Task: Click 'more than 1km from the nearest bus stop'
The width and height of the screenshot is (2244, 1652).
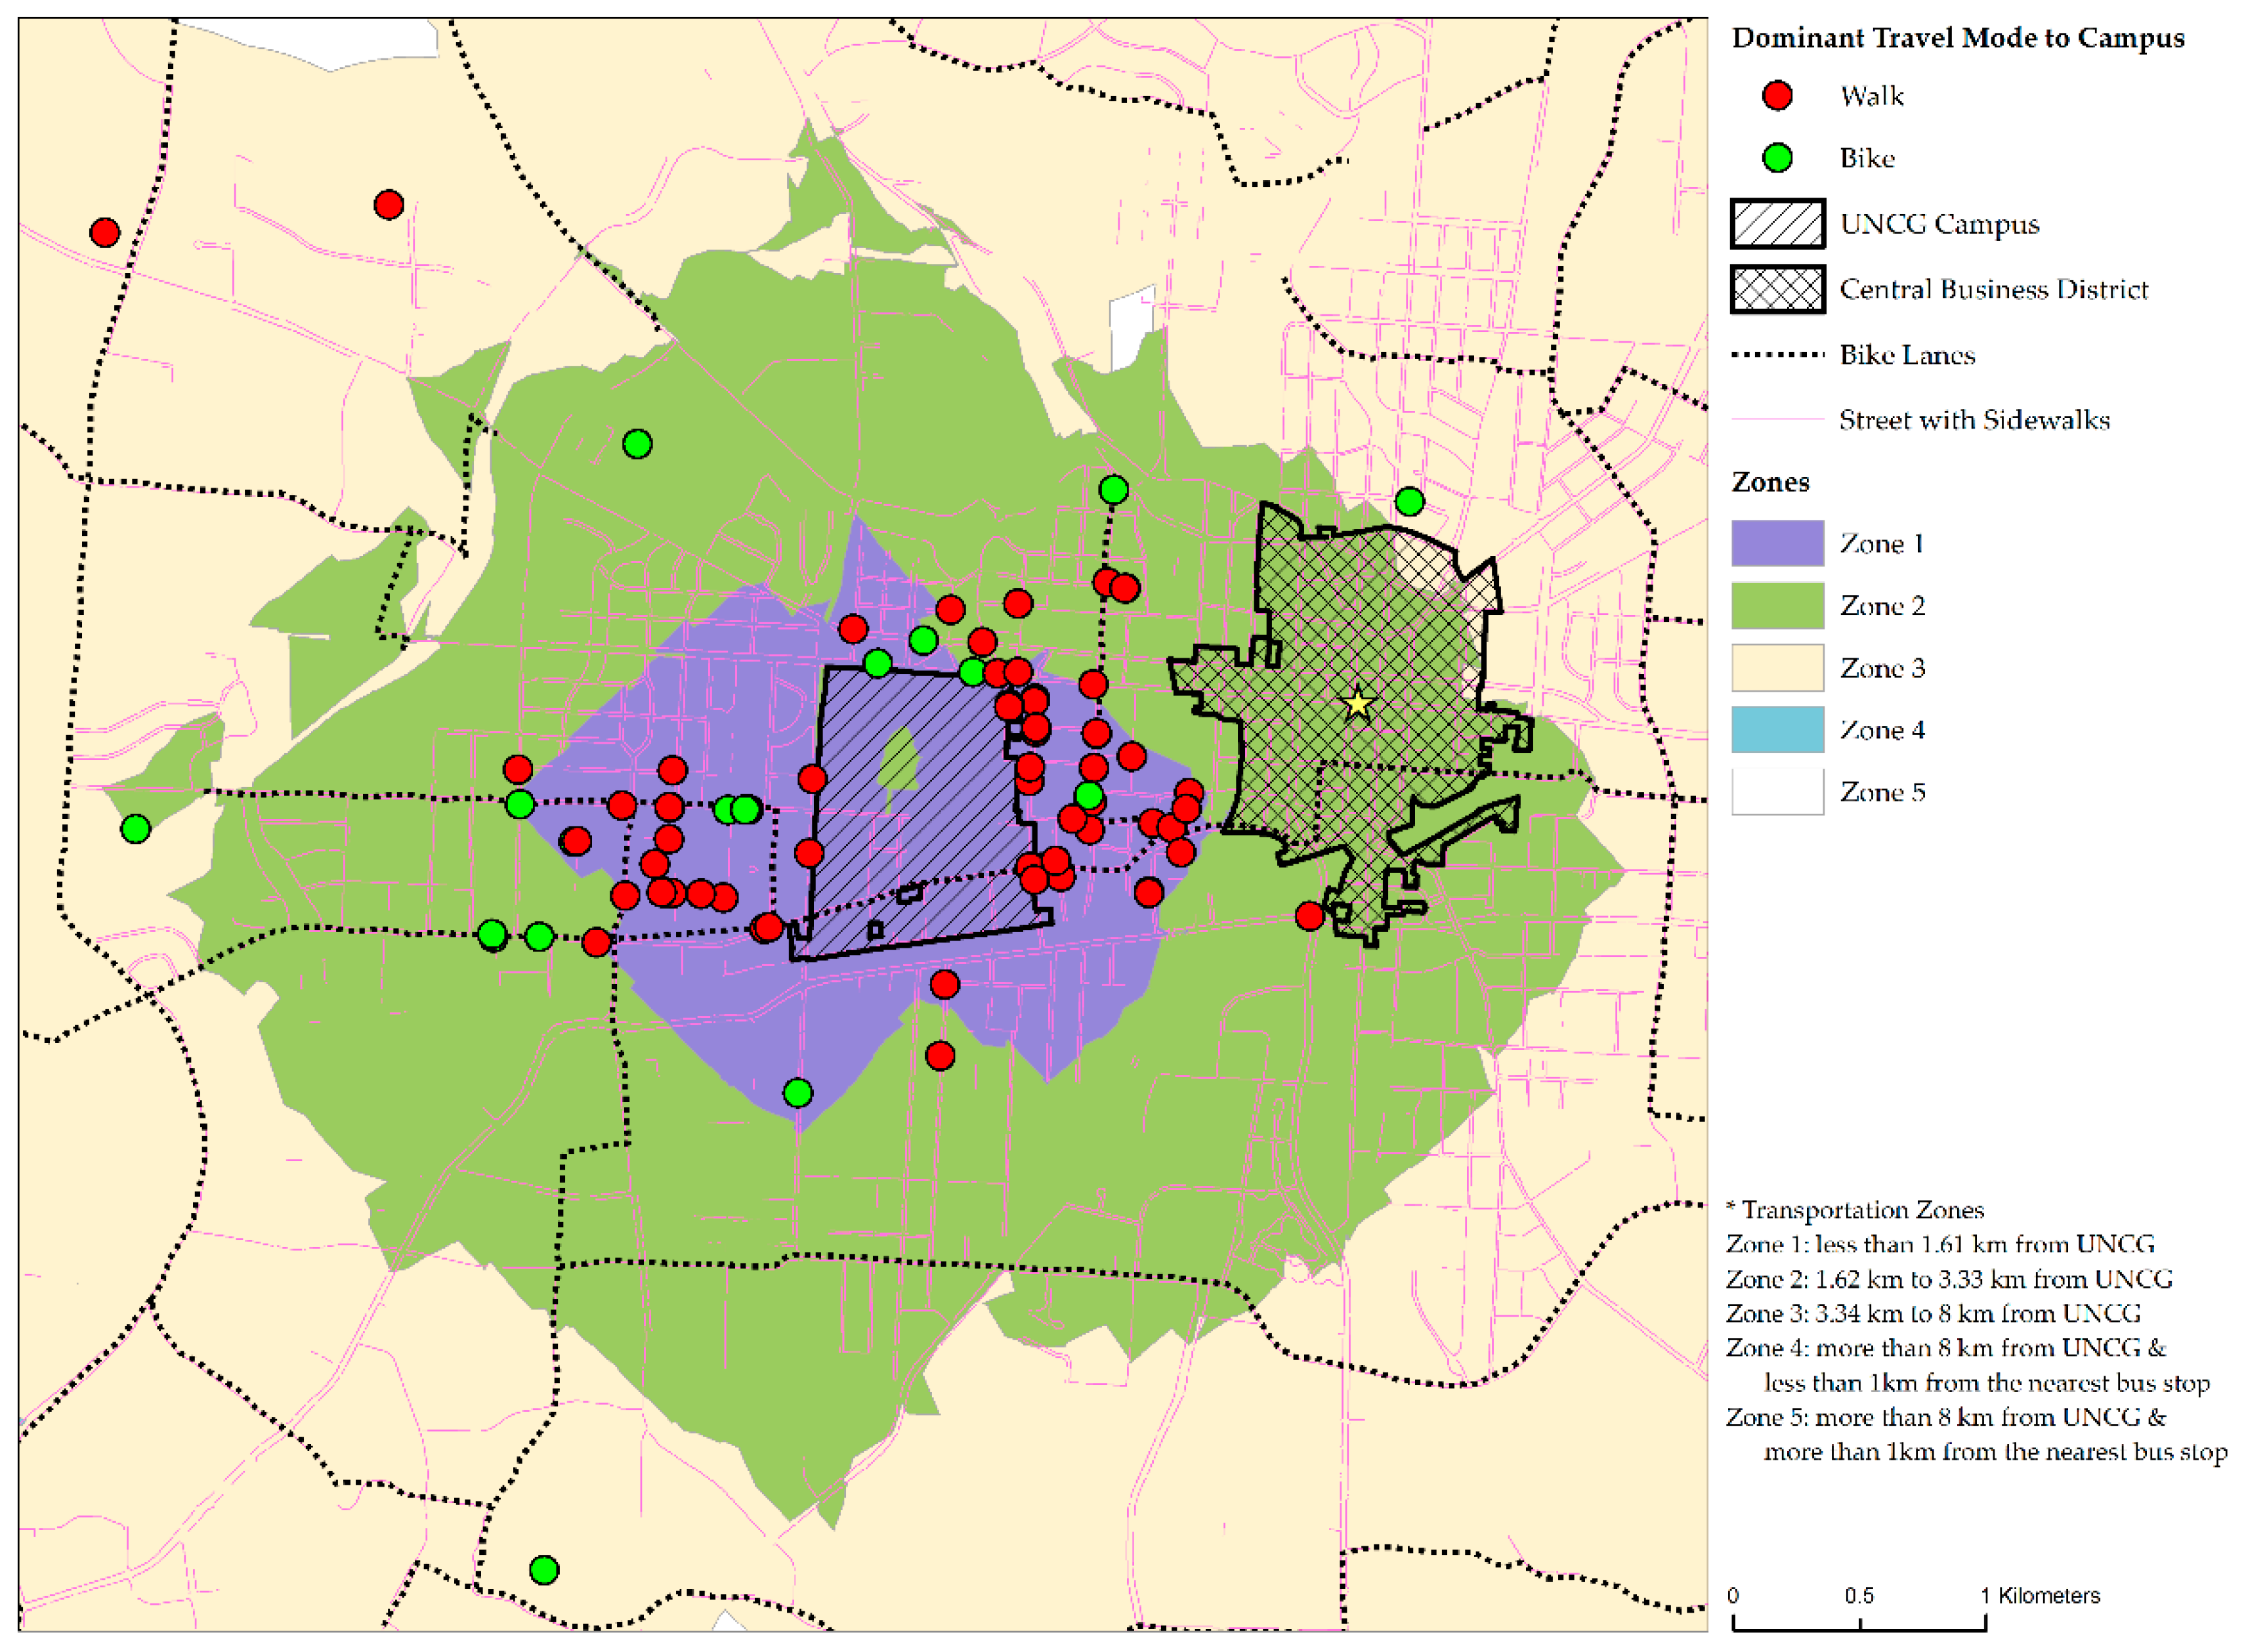Action: [x=1996, y=1452]
